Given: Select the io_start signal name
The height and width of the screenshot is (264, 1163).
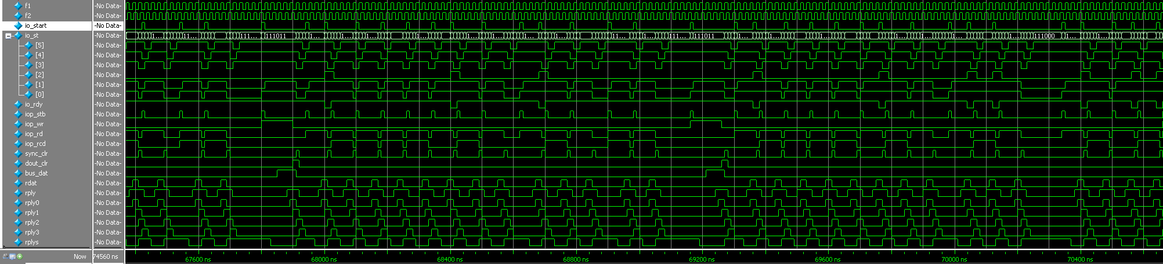Looking at the screenshot, I should click(35, 25).
